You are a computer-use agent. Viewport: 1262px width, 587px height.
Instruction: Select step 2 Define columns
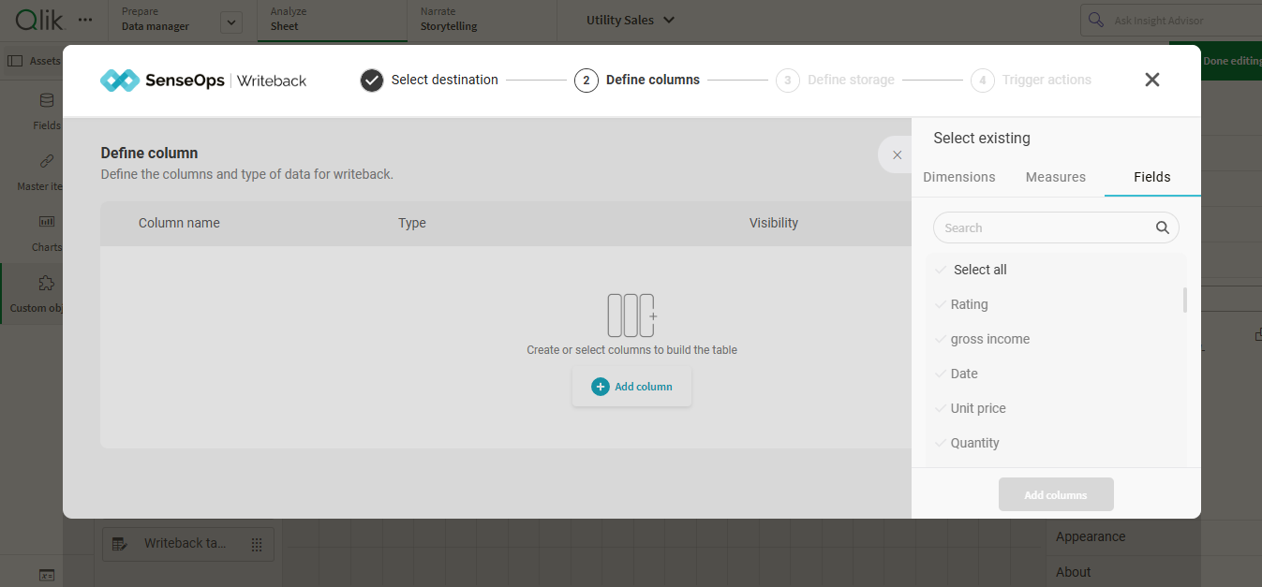pyautogui.click(x=637, y=81)
